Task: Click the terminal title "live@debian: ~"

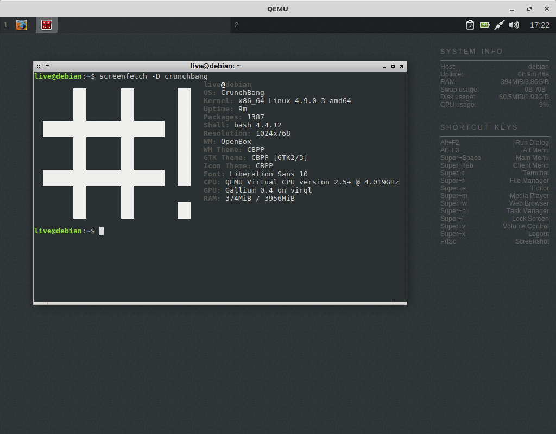Action: (x=216, y=66)
